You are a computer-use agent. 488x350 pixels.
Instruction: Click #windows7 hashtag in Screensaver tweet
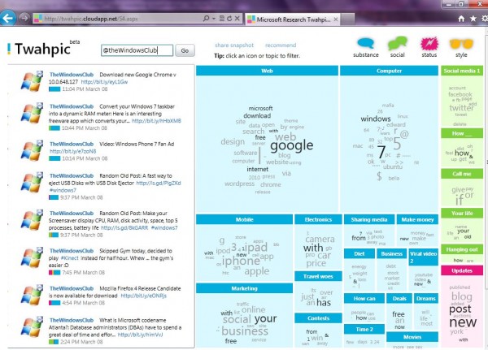coord(164,228)
